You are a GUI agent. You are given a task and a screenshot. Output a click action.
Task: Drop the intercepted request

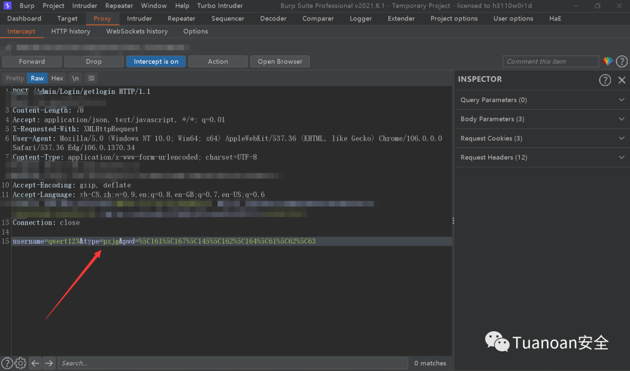click(x=93, y=61)
